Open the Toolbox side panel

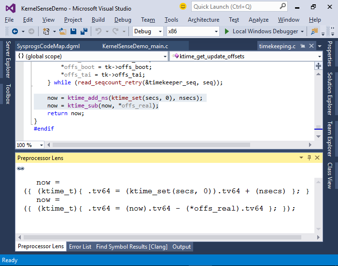(8, 94)
